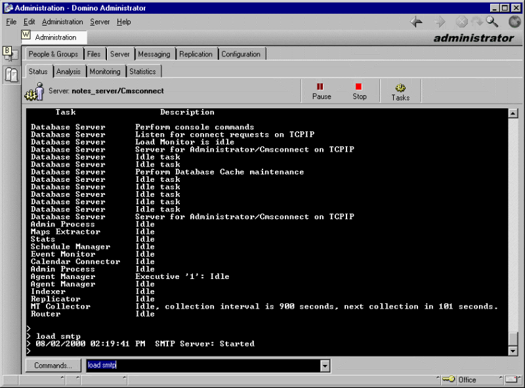Click the Administration window tab icon

[x=26, y=35]
